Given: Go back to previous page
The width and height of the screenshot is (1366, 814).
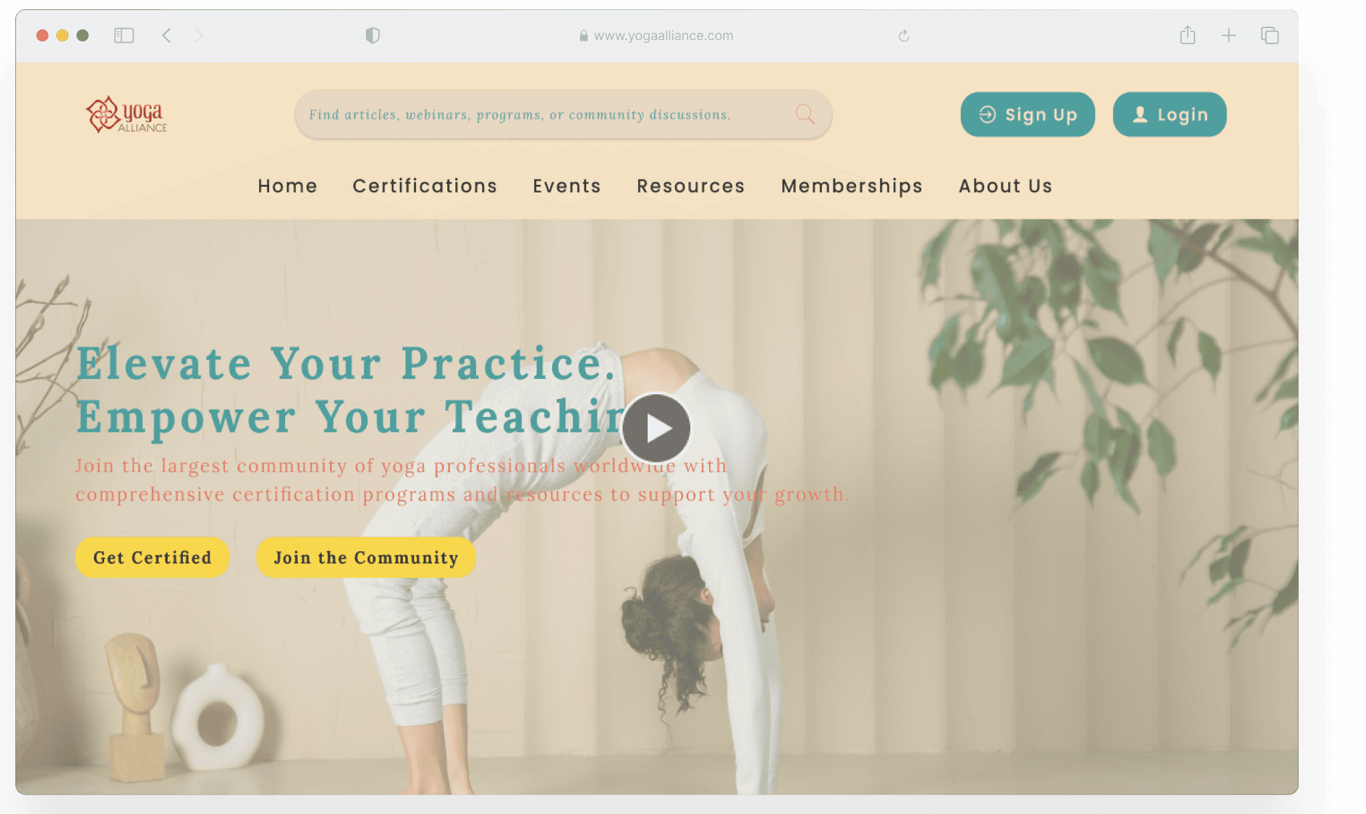Looking at the screenshot, I should pyautogui.click(x=167, y=35).
